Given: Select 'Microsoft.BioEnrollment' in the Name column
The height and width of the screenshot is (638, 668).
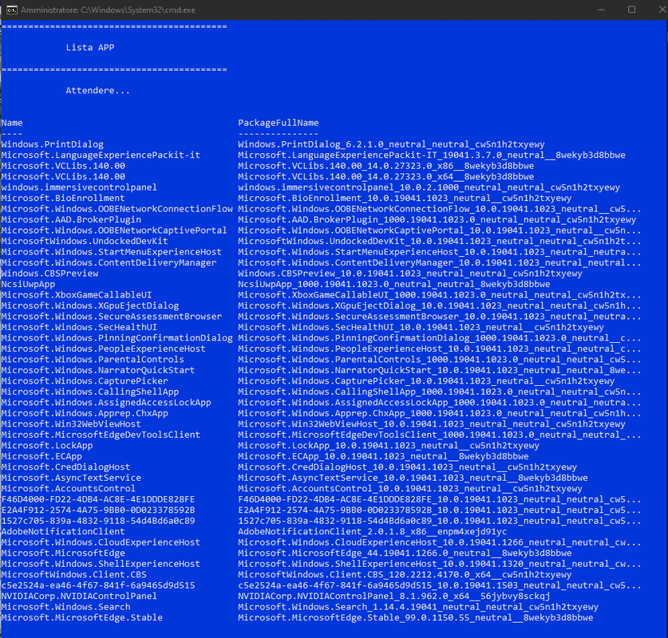Looking at the screenshot, I should coord(63,198).
